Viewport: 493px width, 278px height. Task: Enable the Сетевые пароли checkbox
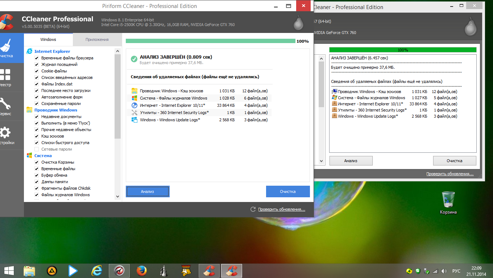[x=37, y=149]
